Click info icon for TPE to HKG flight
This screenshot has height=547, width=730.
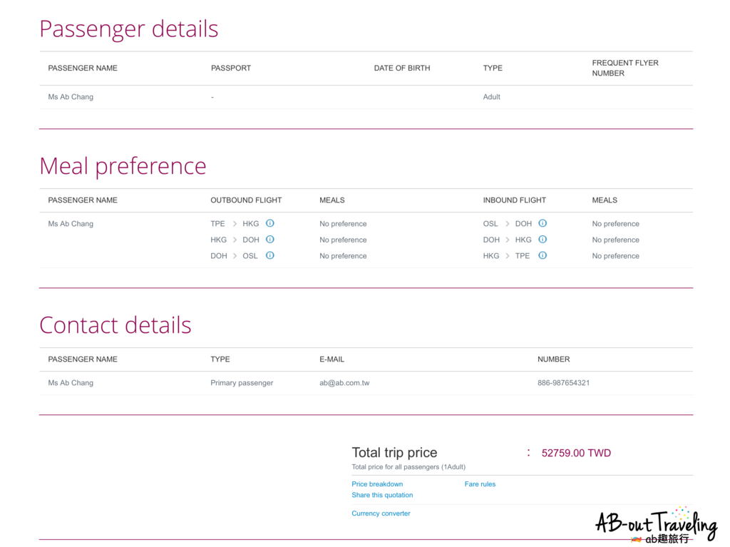point(270,223)
